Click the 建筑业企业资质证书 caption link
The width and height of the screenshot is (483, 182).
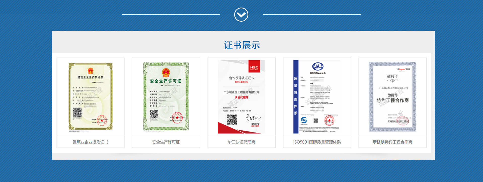[91, 142]
